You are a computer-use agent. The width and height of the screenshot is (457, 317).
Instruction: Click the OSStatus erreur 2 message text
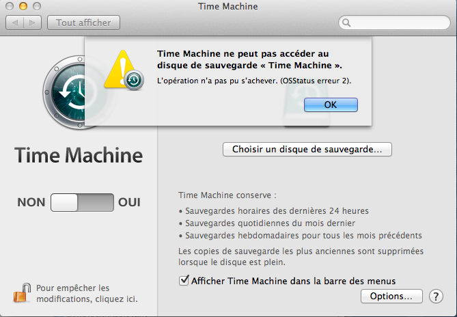coord(254,81)
